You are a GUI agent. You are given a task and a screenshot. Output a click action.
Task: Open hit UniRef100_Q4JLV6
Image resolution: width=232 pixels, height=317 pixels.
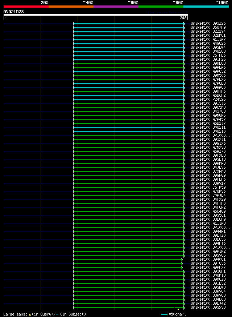coord(208,167)
